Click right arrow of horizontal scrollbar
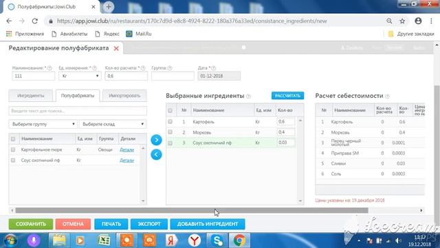Viewport: 440px width, 248px height. pyautogui.click(x=421, y=210)
